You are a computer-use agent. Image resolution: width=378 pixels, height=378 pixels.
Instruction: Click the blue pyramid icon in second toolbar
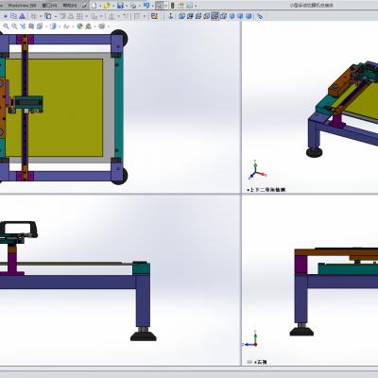pyautogui.click(x=22, y=16)
